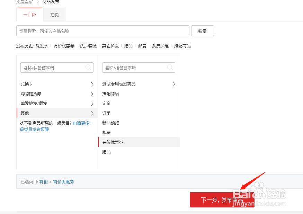Expand 其他 category chevron
Screen dimensions: 303x214
click(92, 113)
